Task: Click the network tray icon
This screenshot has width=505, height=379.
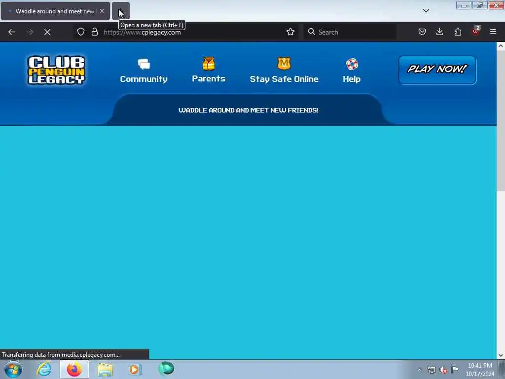Action: [x=431, y=370]
